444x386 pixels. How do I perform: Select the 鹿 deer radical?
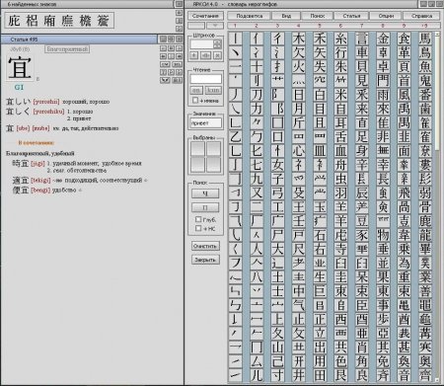coord(425,221)
